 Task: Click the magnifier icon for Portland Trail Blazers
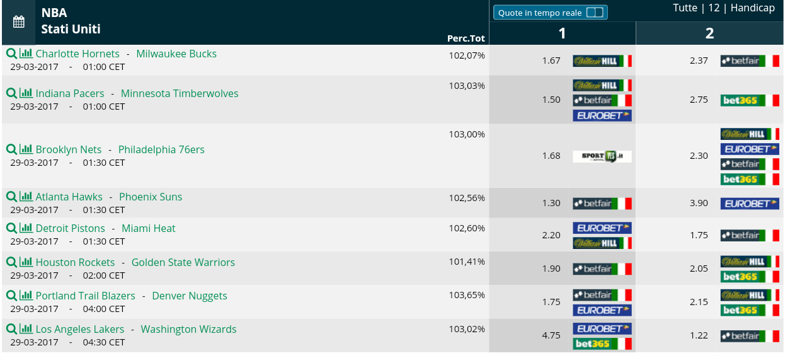click(11, 296)
